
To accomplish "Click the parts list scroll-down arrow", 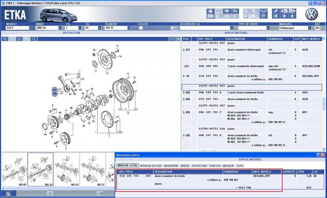I will [x=324, y=150].
